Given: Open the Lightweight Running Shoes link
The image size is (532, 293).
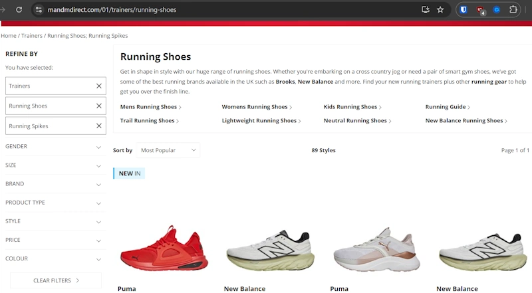Looking at the screenshot, I should 261,121.
